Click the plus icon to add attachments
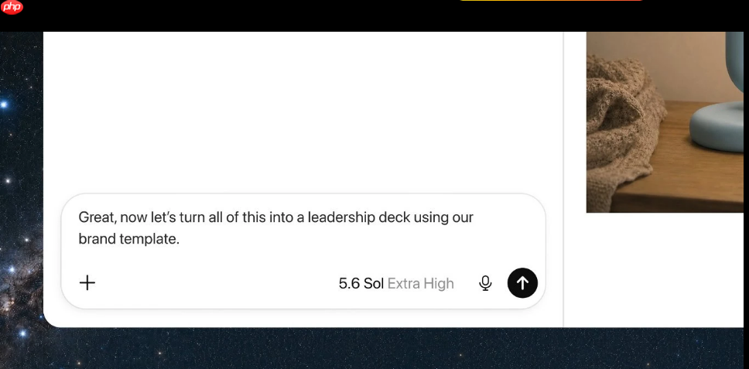The height and width of the screenshot is (369, 749). click(x=87, y=283)
